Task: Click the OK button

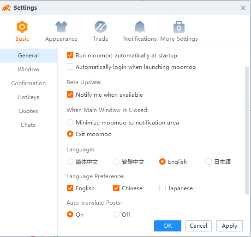Action: (x=167, y=226)
